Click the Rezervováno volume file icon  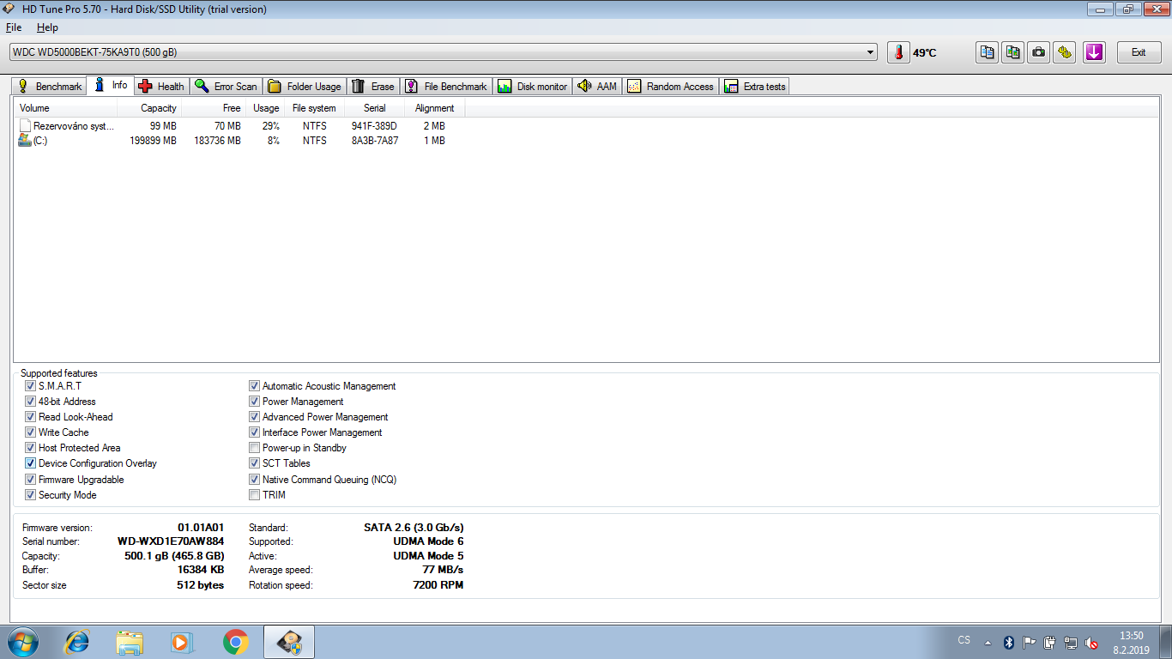[25, 126]
